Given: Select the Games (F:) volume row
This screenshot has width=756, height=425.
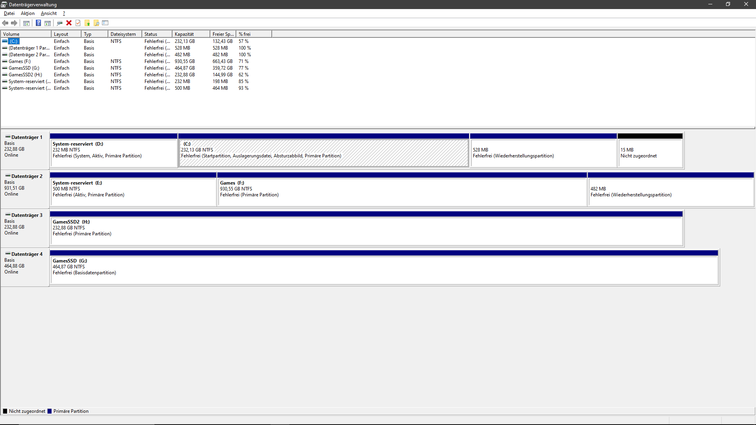Looking at the screenshot, I should click(x=20, y=61).
